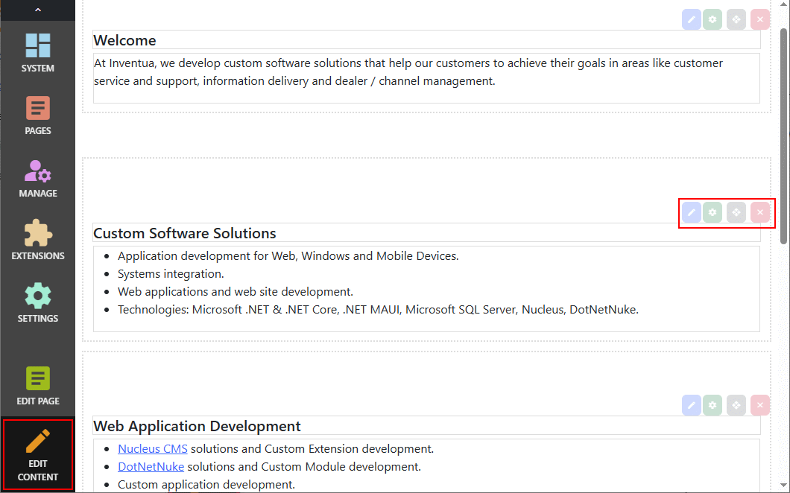Screen dimensions: 790x493
Task: Collapse sidebar using the up chevron
Action: click(x=37, y=10)
